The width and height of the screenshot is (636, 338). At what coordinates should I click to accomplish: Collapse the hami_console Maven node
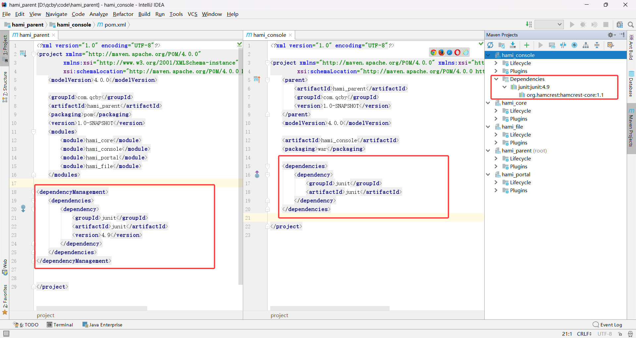tap(488, 55)
